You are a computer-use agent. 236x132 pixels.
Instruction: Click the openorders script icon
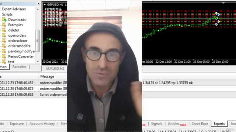(4, 36)
